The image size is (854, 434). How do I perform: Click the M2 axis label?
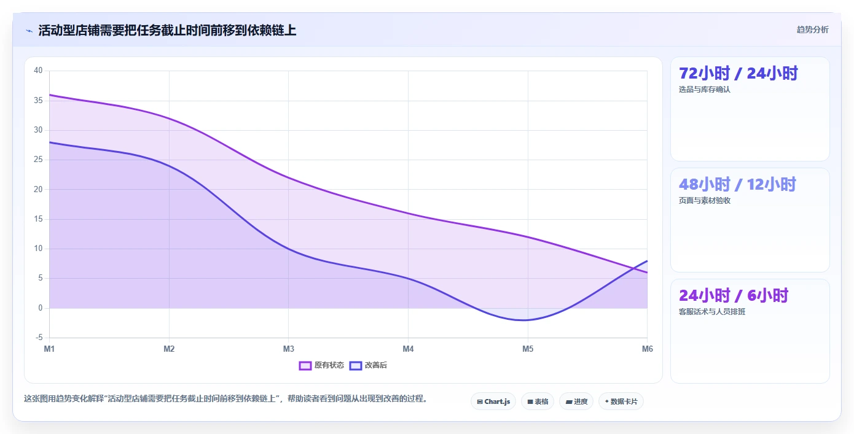tap(169, 349)
